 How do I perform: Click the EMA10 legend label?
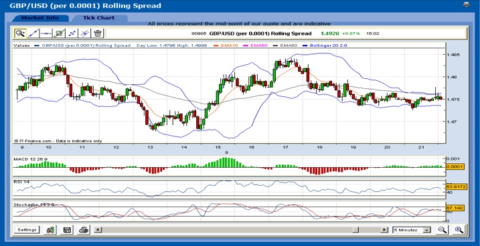(x=229, y=45)
